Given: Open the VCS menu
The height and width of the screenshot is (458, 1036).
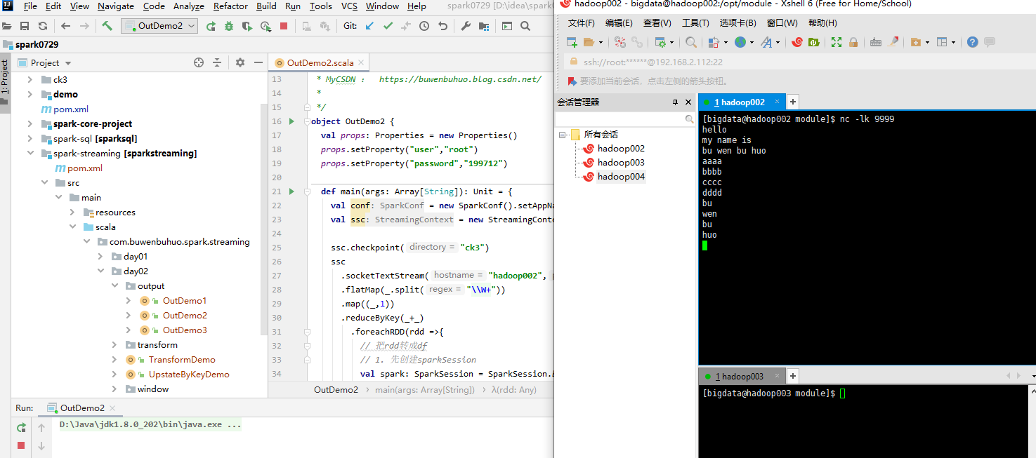Looking at the screenshot, I should point(349,6).
